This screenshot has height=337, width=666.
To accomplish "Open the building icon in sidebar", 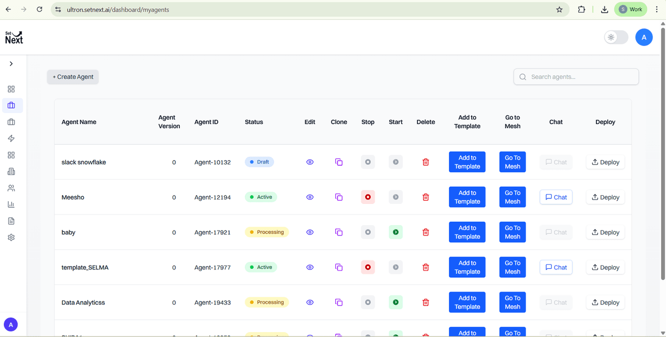I will (11, 171).
